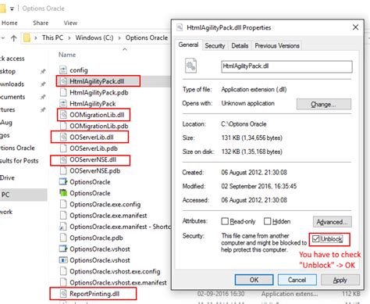Click the OptionsOracle.vshost.exe.manifest file icon

click(x=63, y=283)
